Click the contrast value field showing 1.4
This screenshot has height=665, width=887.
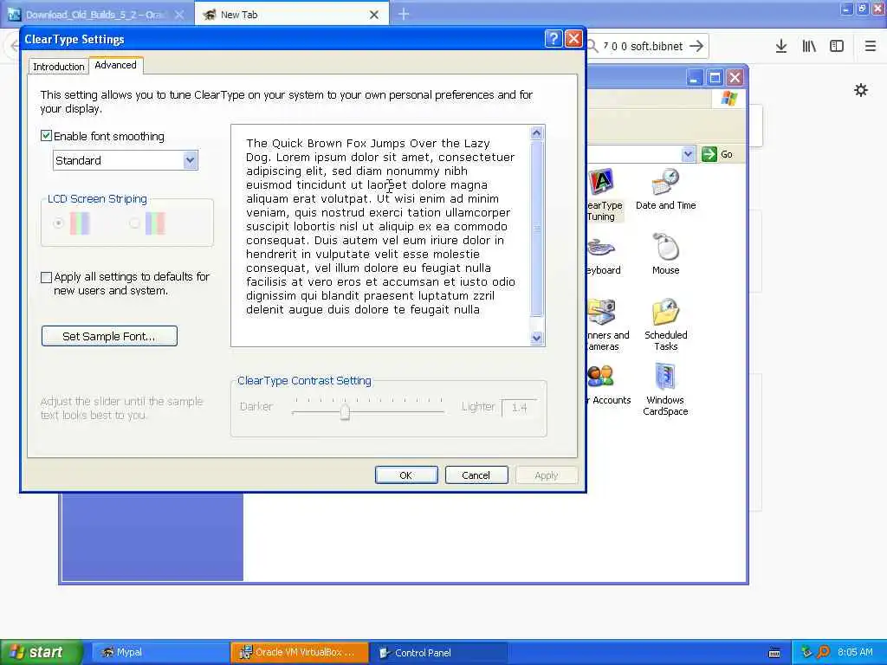[519, 407]
